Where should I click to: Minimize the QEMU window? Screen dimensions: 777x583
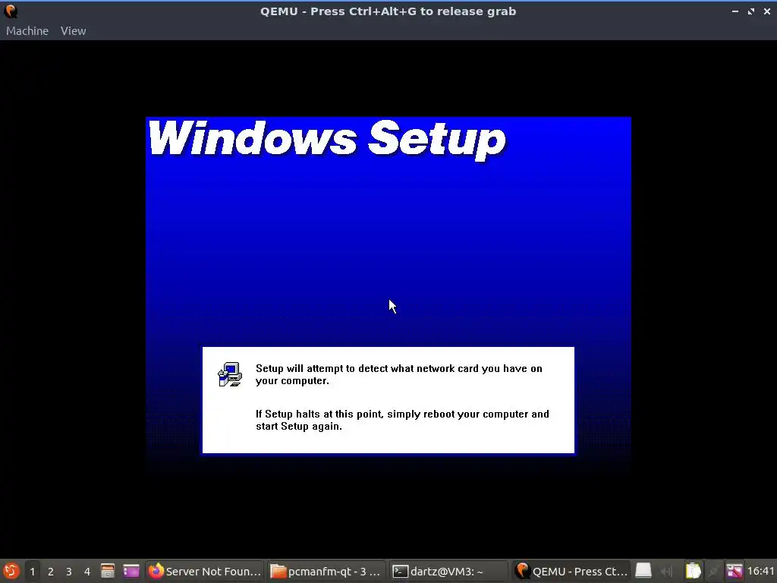735,11
